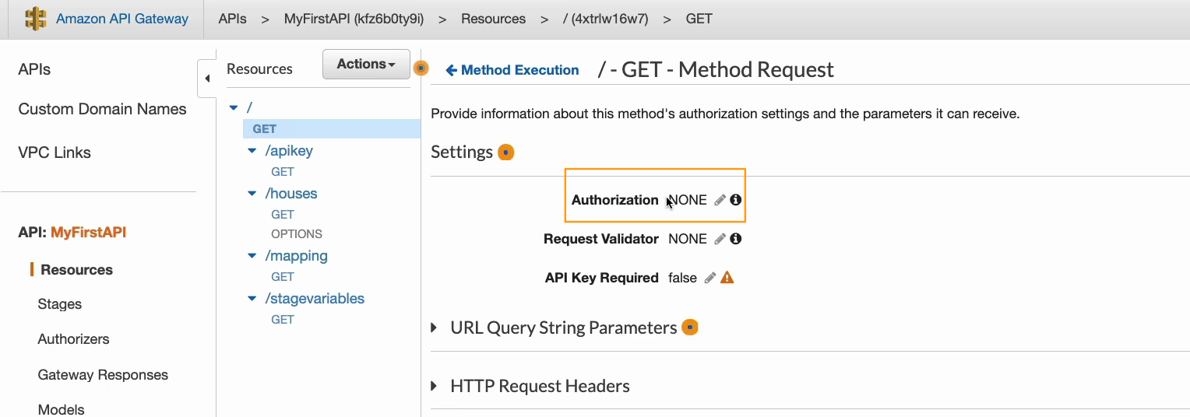The image size is (1190, 417).
Task: Click orange help dot beside Actions button
Action: 421,68
